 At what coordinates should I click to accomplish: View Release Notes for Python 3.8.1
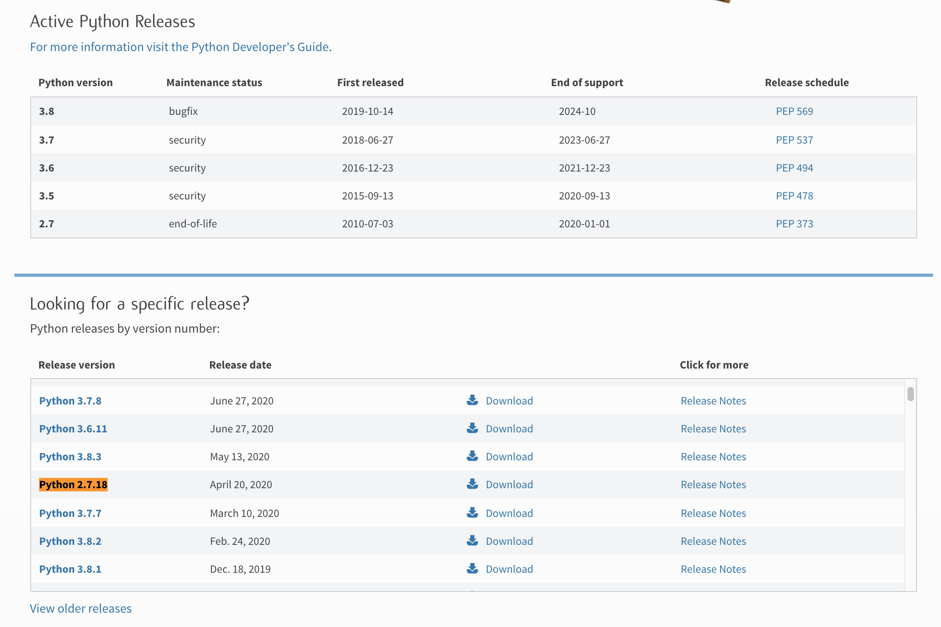coord(713,569)
